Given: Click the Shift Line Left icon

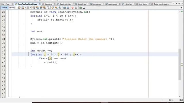Looking at the screenshot, I should [x=64, y=8].
